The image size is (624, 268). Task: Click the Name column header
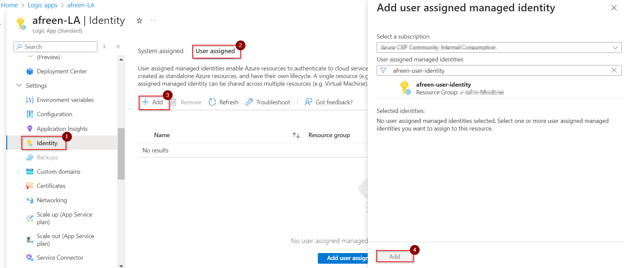162,135
